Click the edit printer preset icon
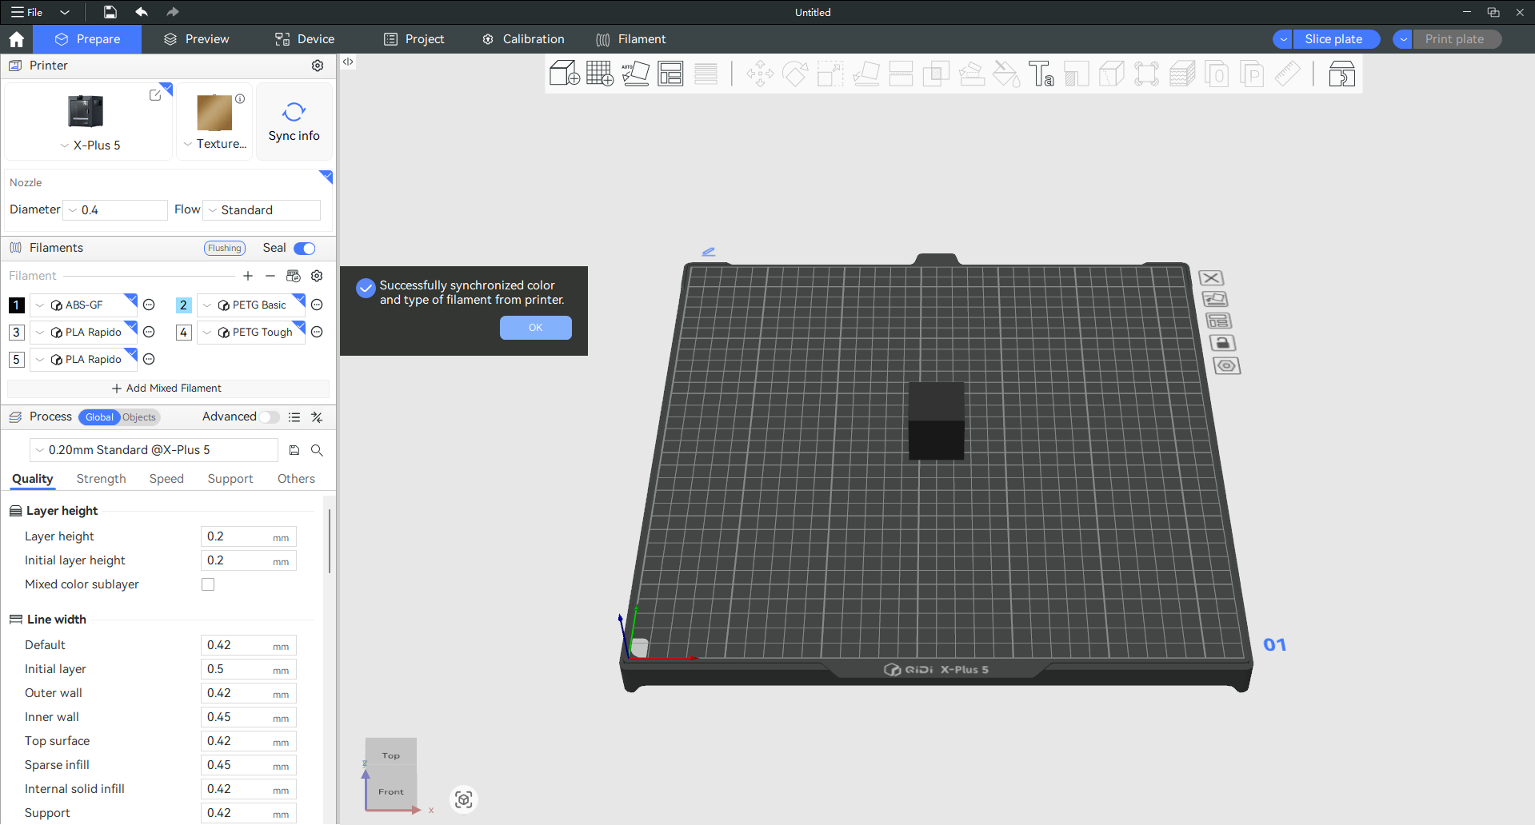The width and height of the screenshot is (1535, 825). tap(155, 95)
